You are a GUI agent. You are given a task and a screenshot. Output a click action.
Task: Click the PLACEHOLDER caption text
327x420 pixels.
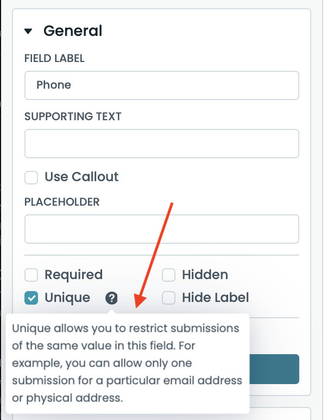pyautogui.click(x=62, y=202)
